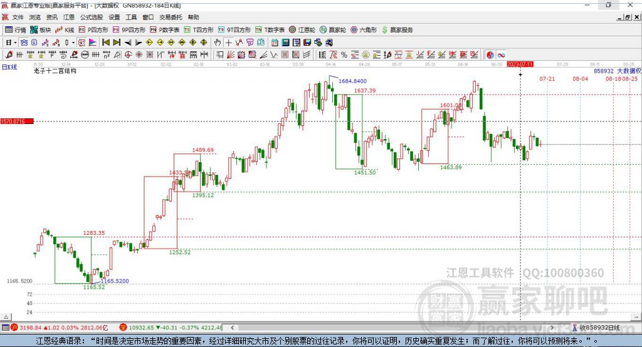This screenshot has width=642, height=347.
Task: Click the up-triangle expander at bottom left
Action: pyautogui.click(x=6, y=317)
